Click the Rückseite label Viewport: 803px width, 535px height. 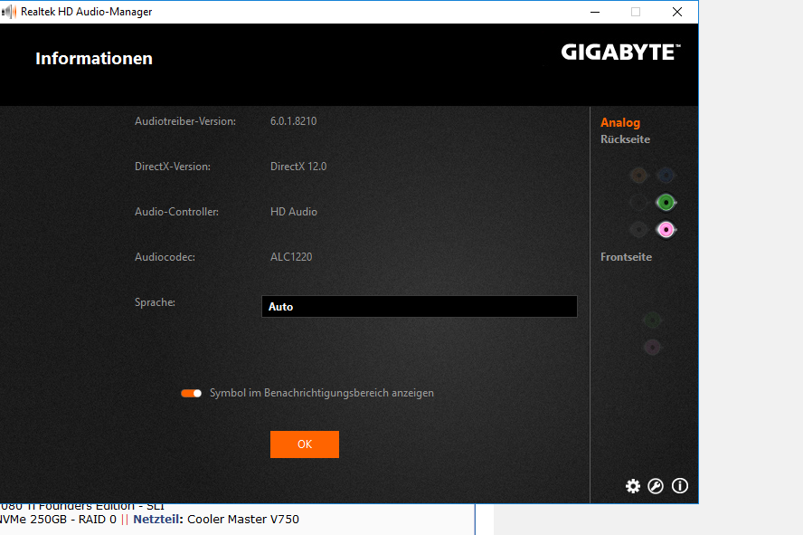coord(625,139)
